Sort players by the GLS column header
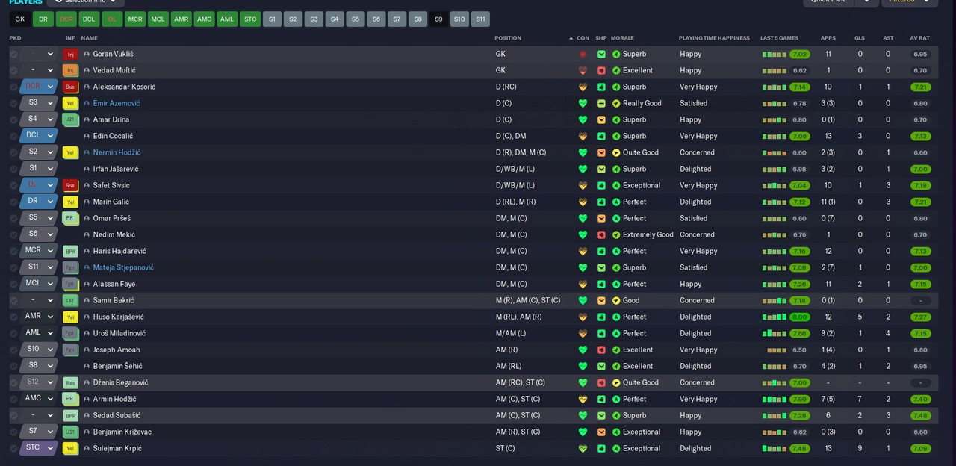Viewport: 956px width, 466px height. (x=860, y=38)
